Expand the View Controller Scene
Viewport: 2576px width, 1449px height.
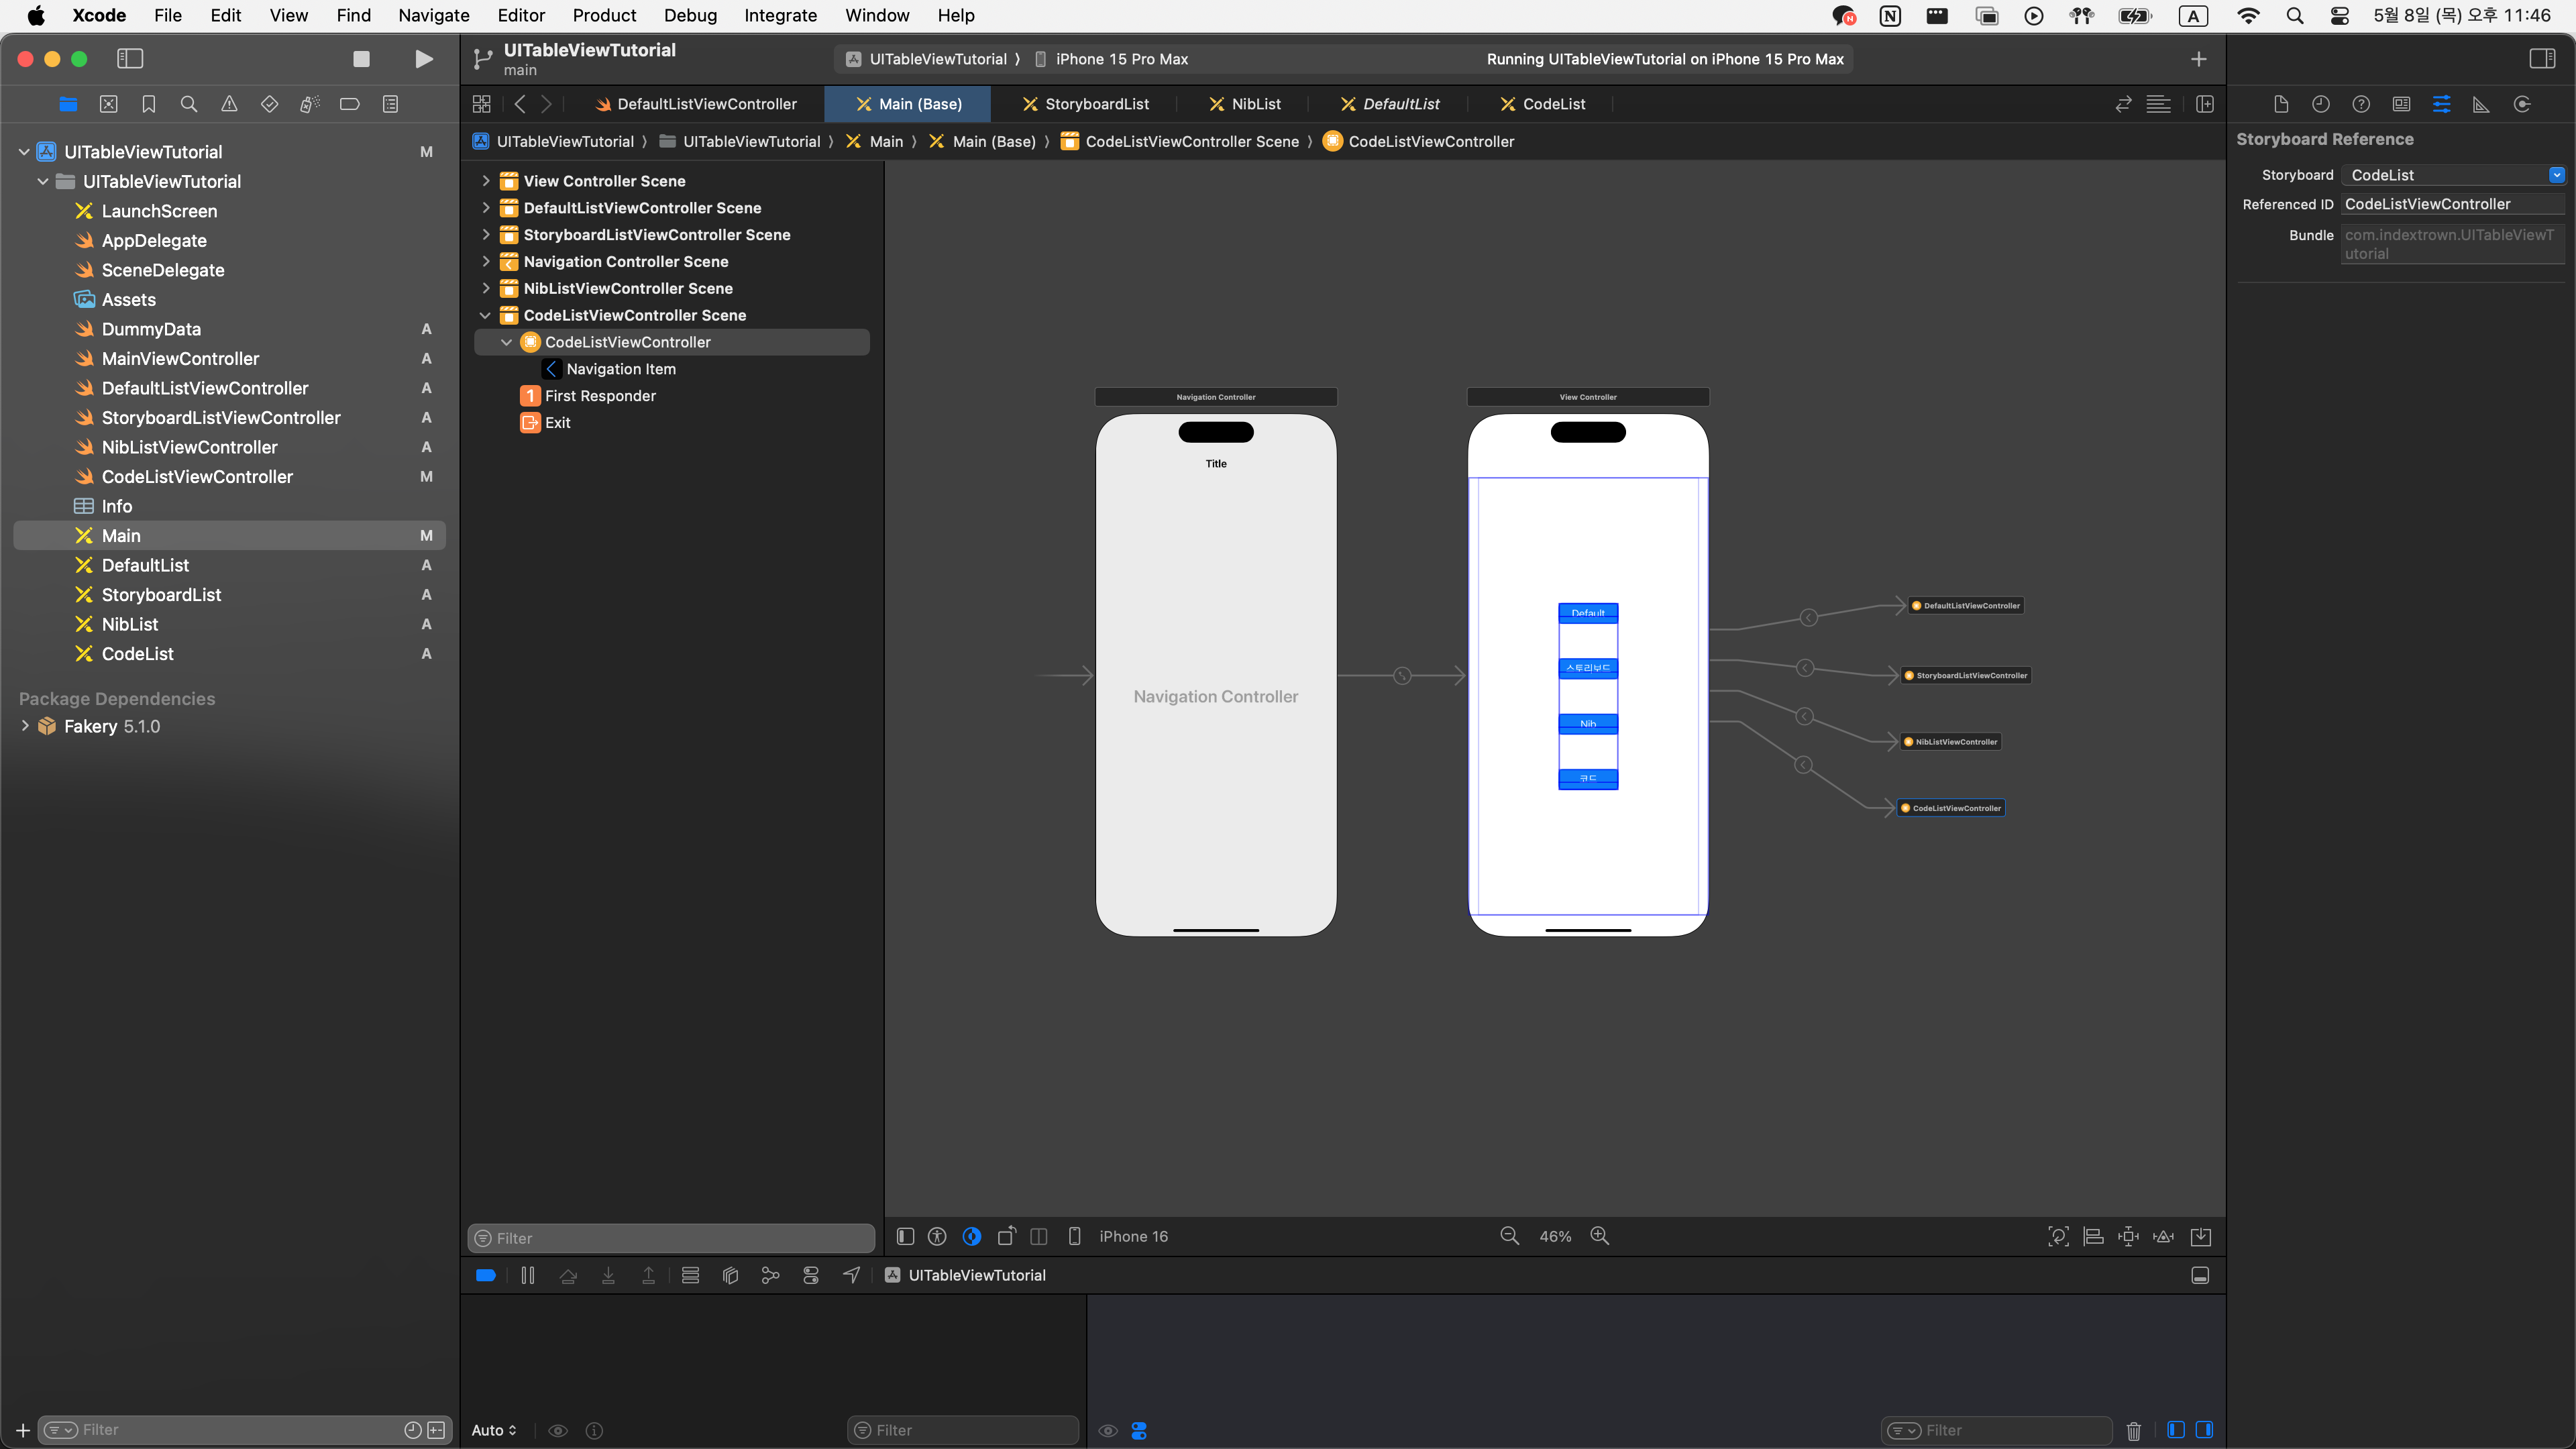pos(486,181)
